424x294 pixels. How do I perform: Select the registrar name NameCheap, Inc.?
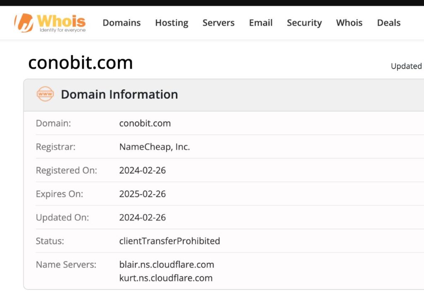[154, 147]
